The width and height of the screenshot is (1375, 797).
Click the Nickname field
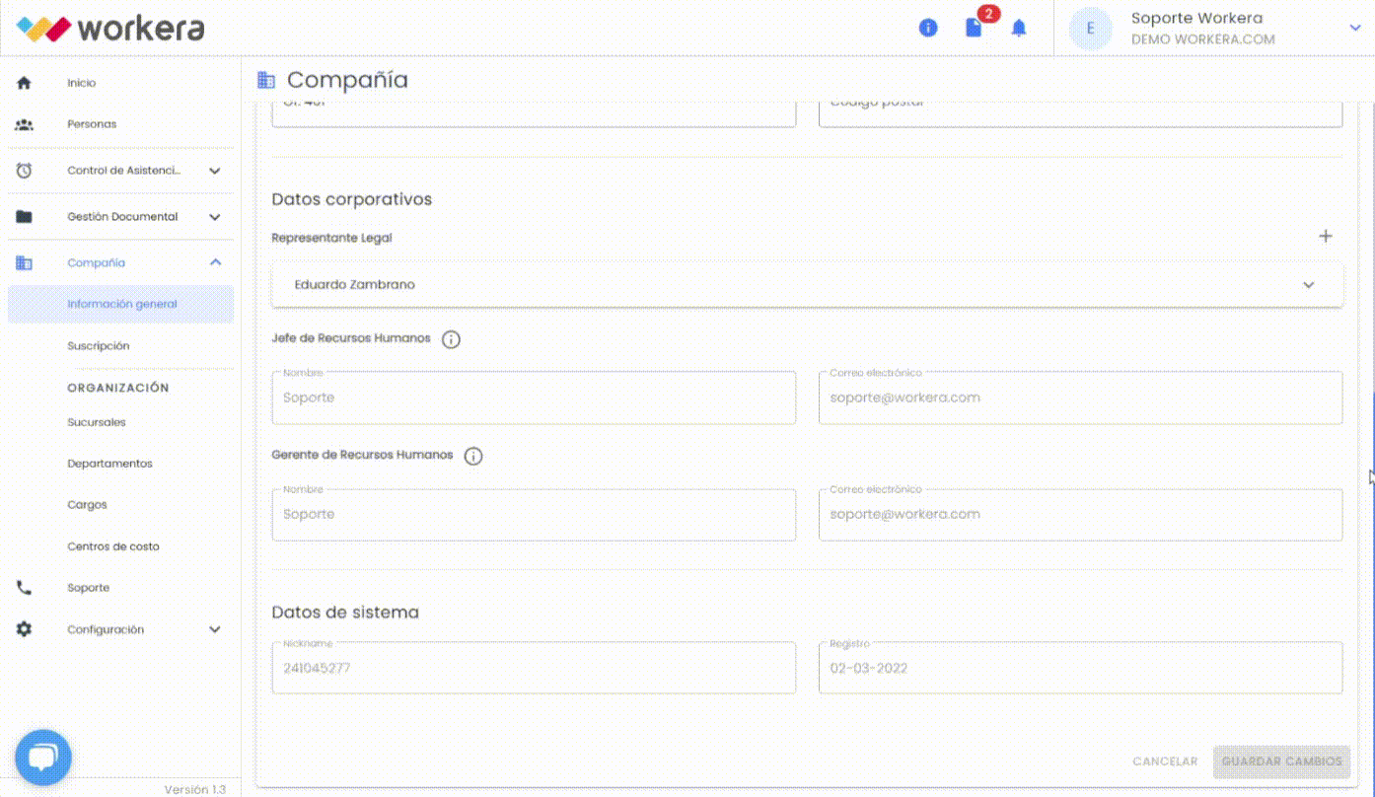(x=534, y=668)
